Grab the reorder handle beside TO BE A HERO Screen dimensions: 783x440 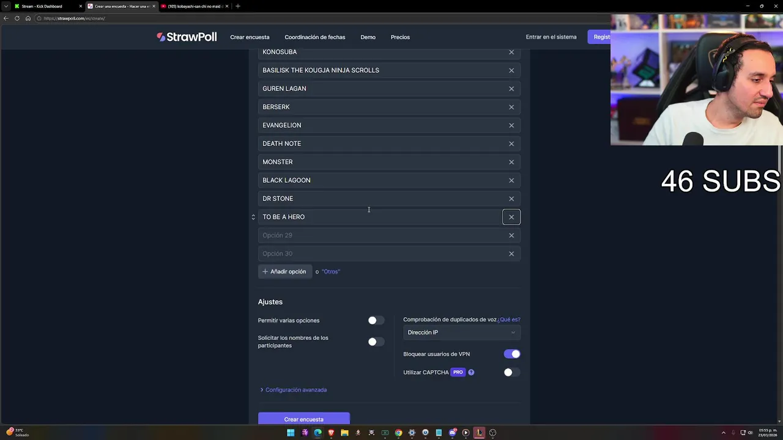[x=253, y=217]
